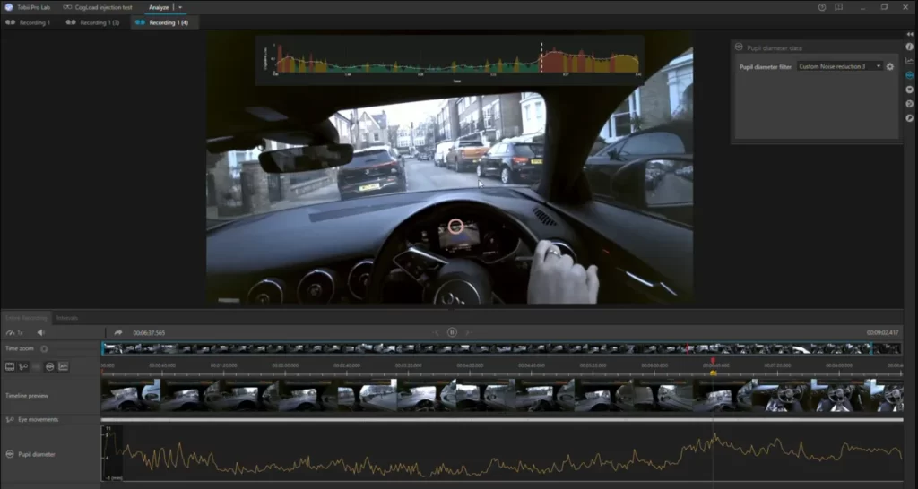The height and width of the screenshot is (489, 918).
Task: Mute audio with the speaker icon
Action: [x=40, y=332]
